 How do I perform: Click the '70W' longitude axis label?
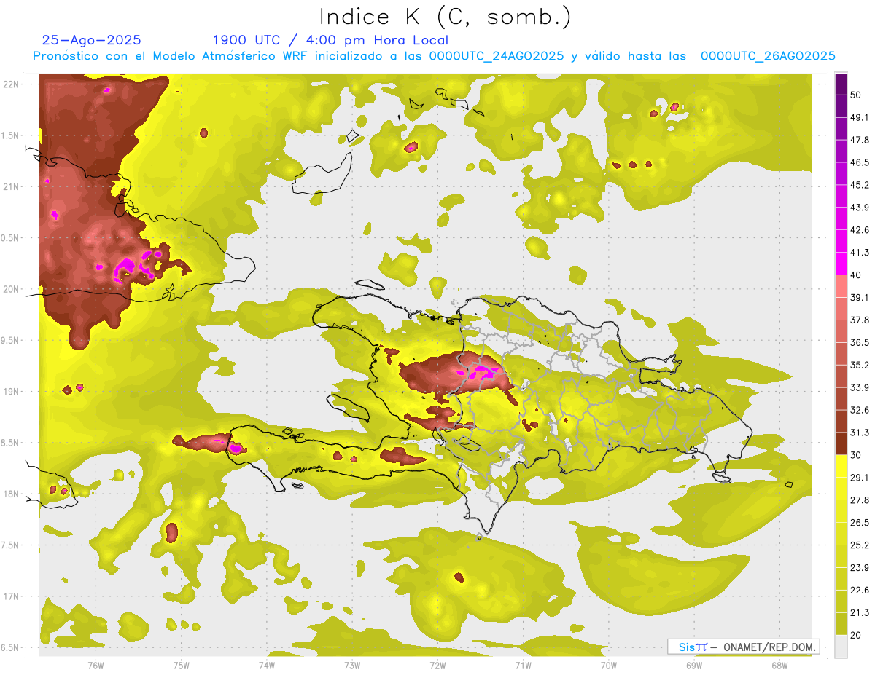pos(609,666)
